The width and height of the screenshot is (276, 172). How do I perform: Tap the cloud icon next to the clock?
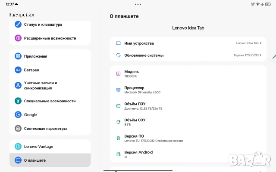[x=16, y=4]
